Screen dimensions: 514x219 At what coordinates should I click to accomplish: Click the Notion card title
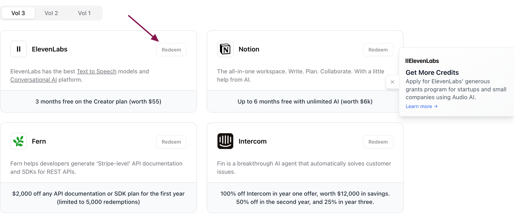coord(249,49)
